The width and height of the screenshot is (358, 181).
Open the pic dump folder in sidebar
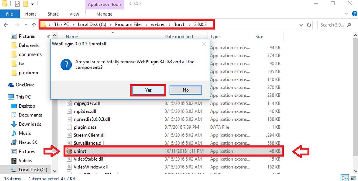(28, 73)
